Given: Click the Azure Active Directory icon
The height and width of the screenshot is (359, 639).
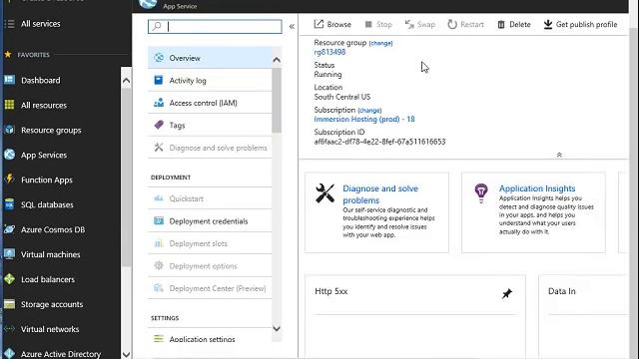Looking at the screenshot, I should (9, 353).
